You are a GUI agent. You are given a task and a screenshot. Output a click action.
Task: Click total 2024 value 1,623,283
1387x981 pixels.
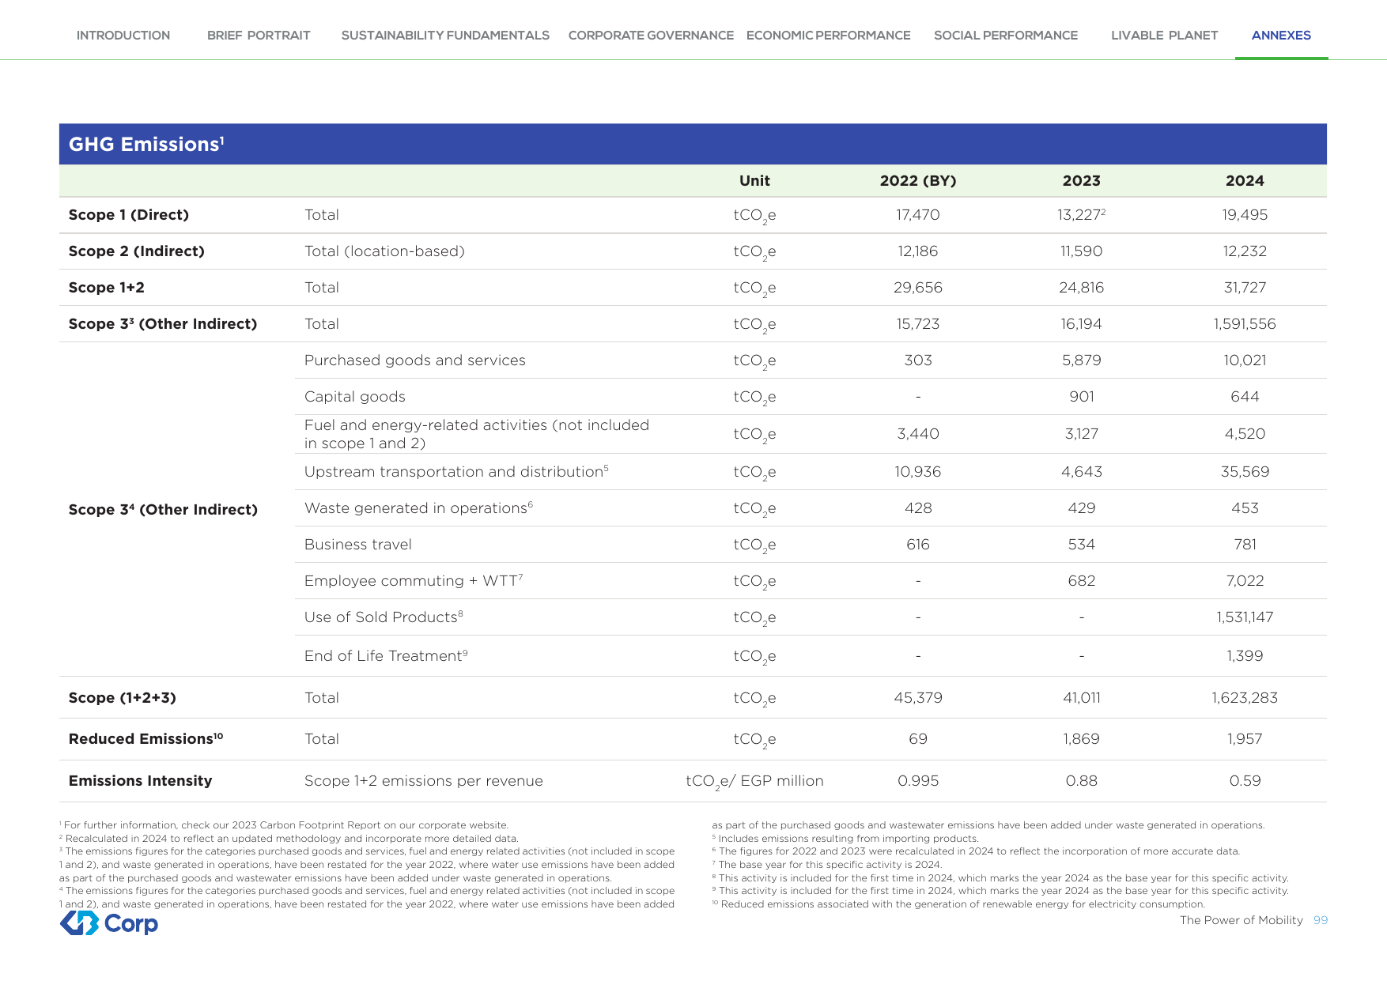click(x=1245, y=698)
